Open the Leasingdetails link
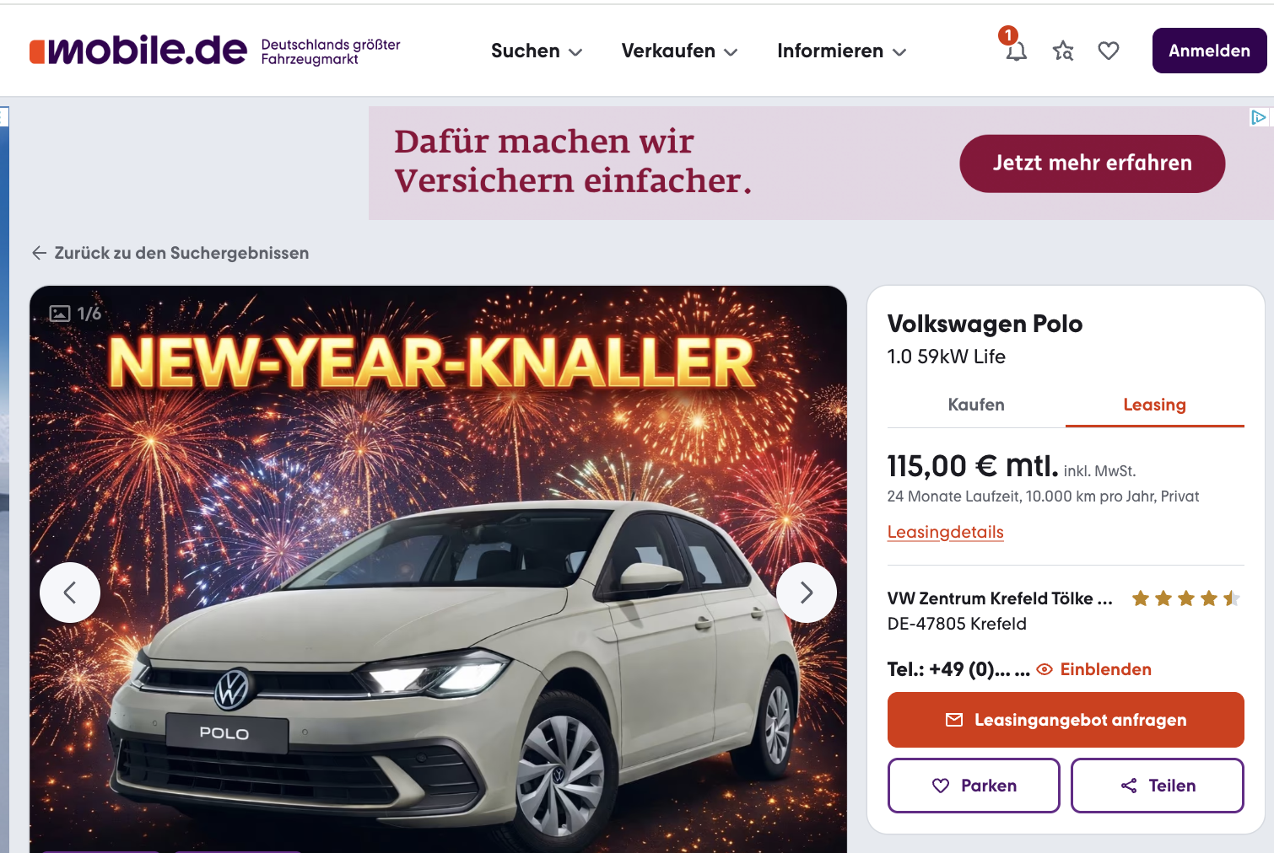 945,532
